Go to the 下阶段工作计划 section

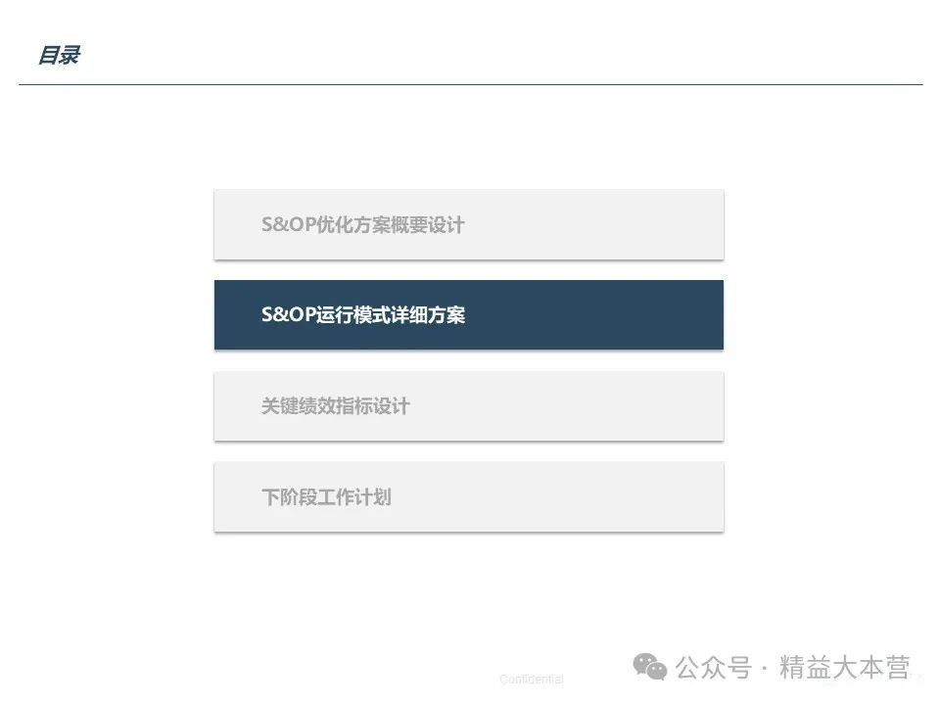(469, 497)
